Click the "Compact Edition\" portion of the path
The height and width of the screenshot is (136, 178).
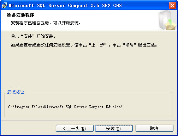106,107
